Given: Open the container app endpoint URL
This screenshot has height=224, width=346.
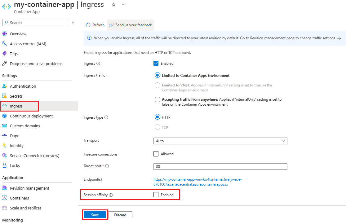Looking at the screenshot, I should [197, 182].
